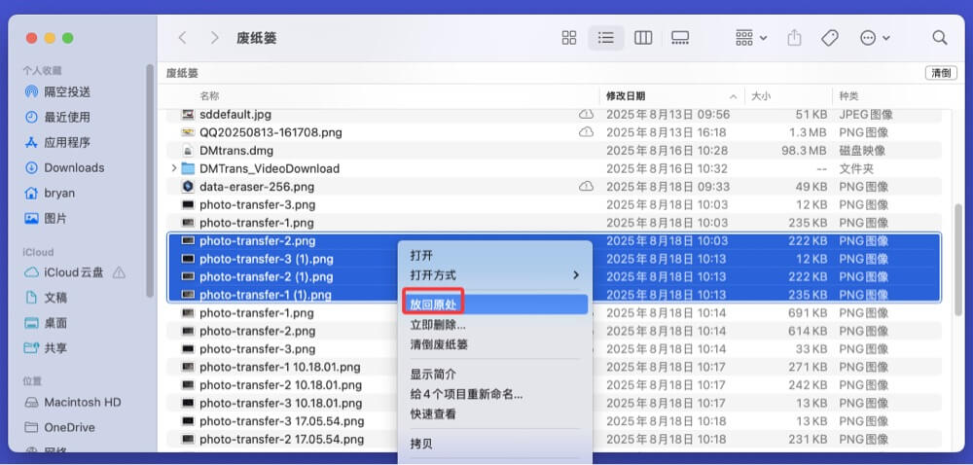Viewport: 973px width, 465px height.
Task: Select photo-transfer-2 17.05.54.png file
Action: coord(282,440)
